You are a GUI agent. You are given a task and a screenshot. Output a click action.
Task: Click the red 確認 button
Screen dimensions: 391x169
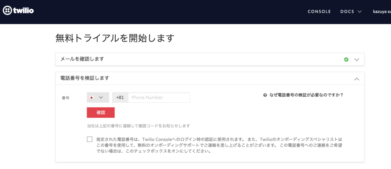pos(101,113)
